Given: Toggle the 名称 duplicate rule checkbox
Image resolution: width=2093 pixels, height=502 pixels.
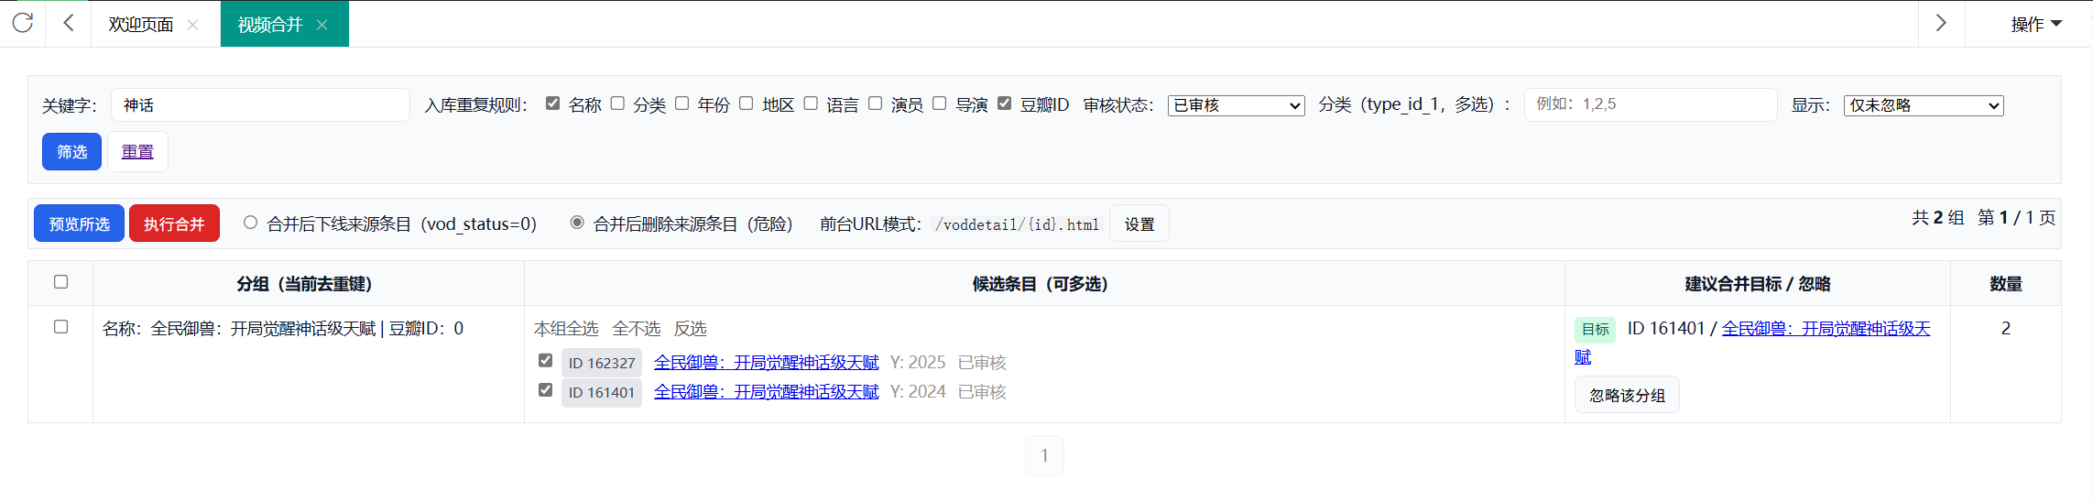Looking at the screenshot, I should [552, 104].
